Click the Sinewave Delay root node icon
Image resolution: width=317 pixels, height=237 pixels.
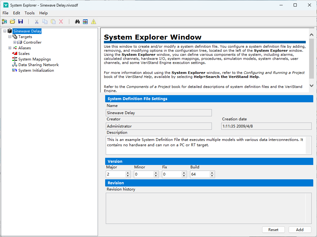(x=10, y=31)
